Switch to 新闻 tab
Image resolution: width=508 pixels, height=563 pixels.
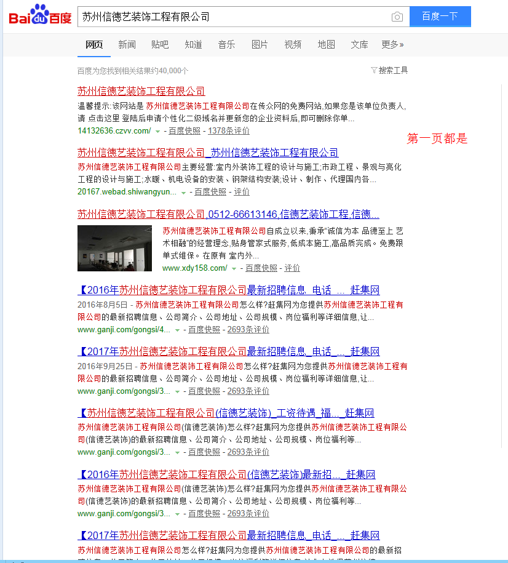coord(127,44)
